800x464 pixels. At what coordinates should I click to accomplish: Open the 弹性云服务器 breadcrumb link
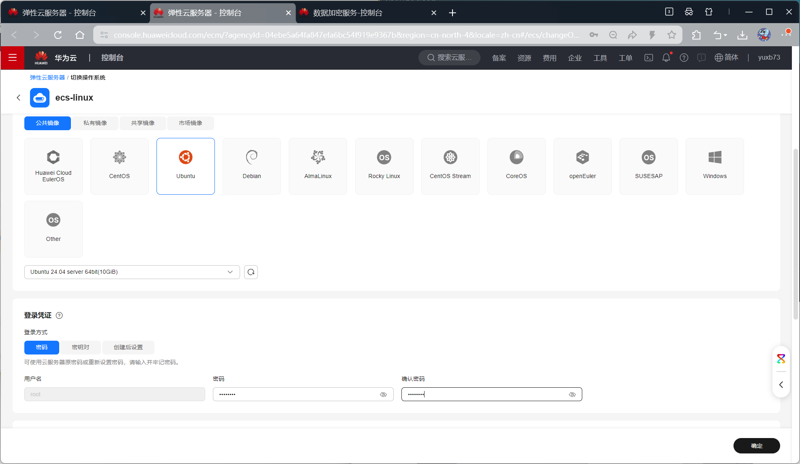coord(47,77)
